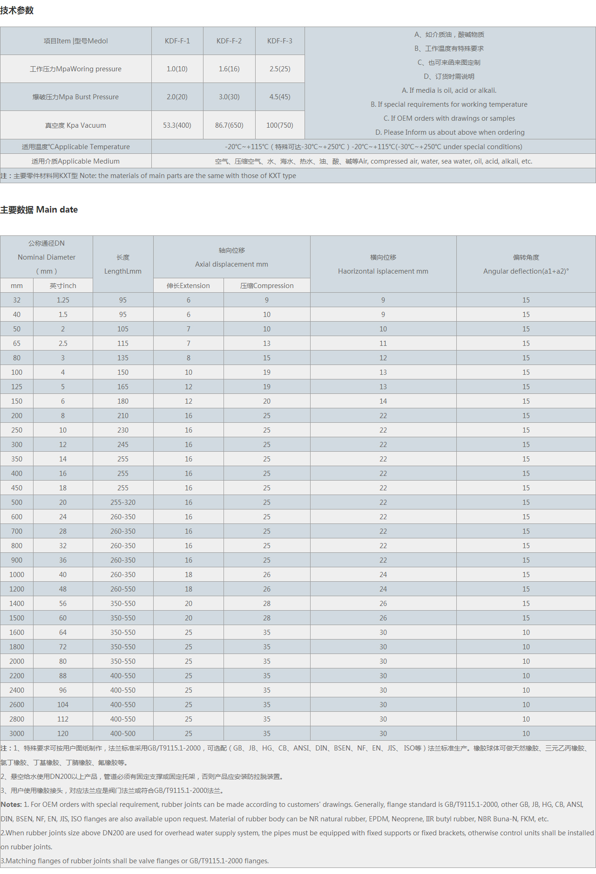Select the 3000 mm diameter cell
The image size is (596, 874).
coord(17,734)
